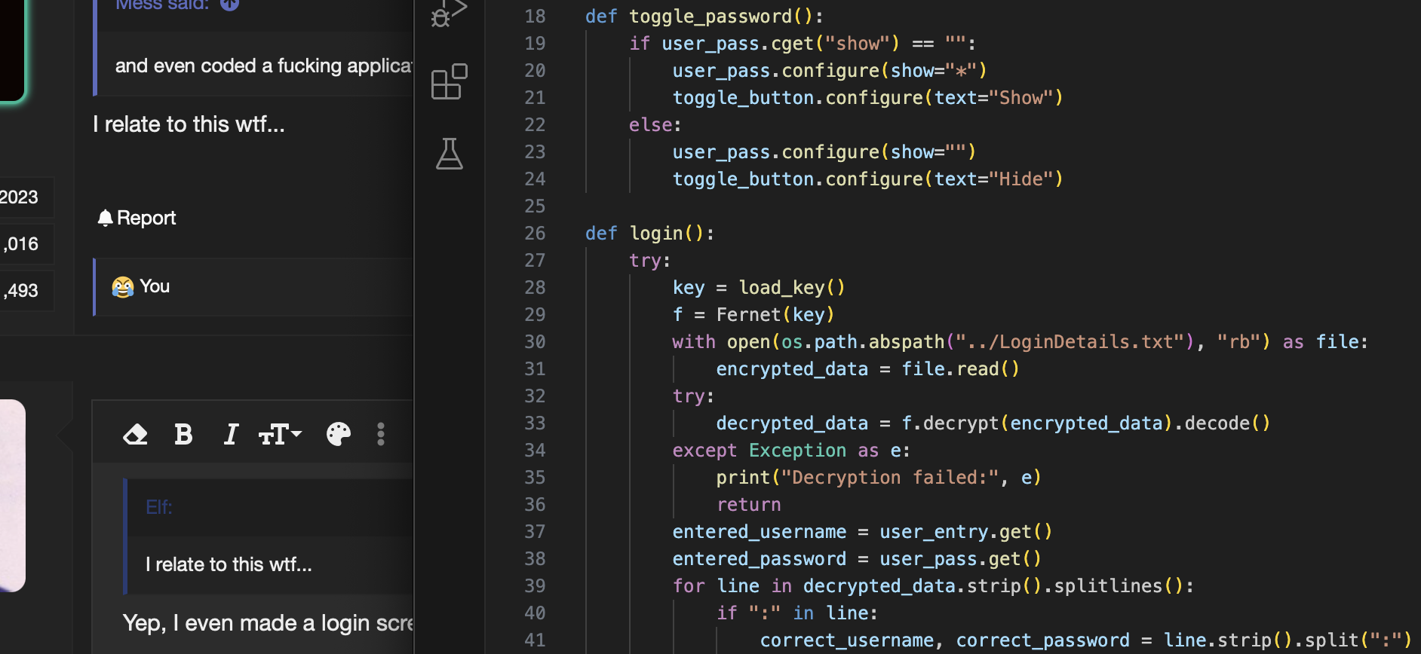Open the Testing flask panel
Screen dimensions: 1421x654
(449, 154)
